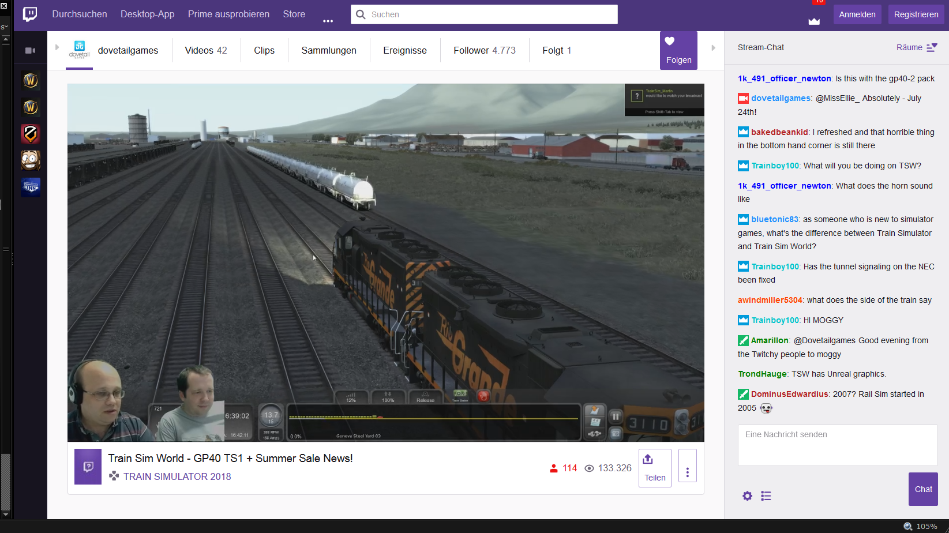This screenshot has height=533, width=949.
Task: Expand the left sidebar arrow beside the channel logo
Action: pos(57,47)
